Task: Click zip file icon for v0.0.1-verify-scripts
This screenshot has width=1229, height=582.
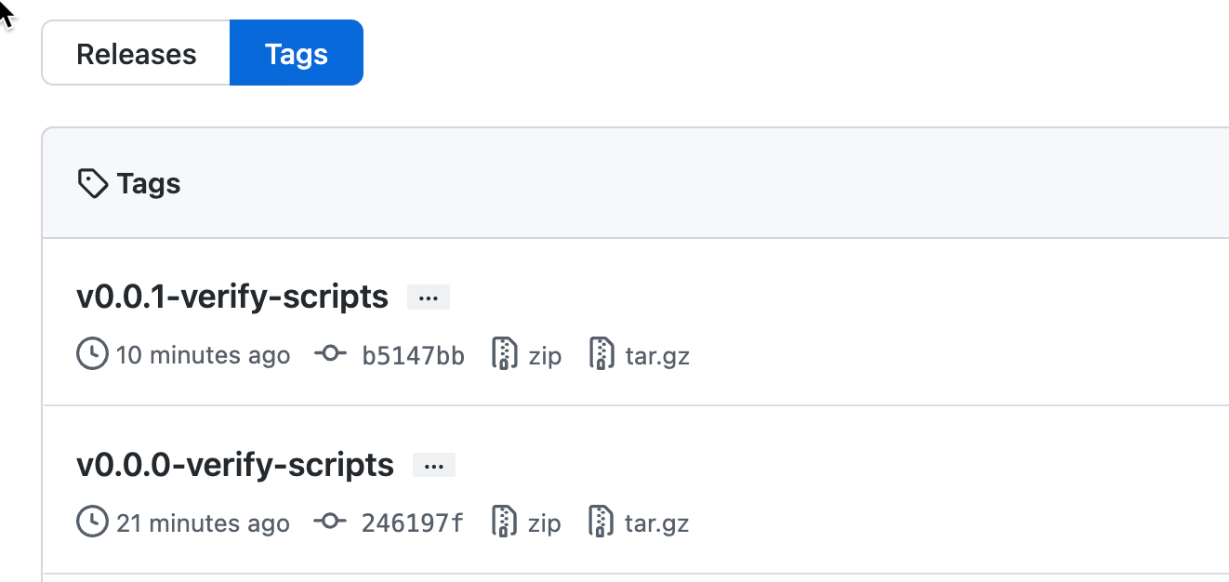Action: (504, 354)
